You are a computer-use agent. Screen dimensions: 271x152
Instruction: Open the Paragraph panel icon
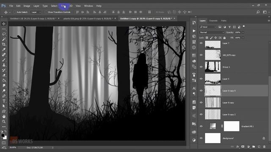click(x=194, y=94)
